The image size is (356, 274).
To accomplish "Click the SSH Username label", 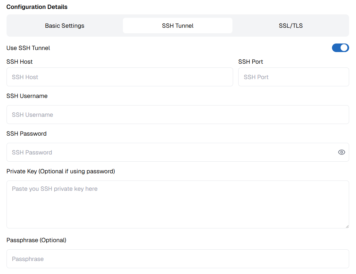I will click(27, 96).
